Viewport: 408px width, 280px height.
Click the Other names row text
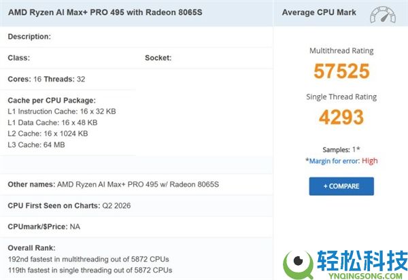113,184
